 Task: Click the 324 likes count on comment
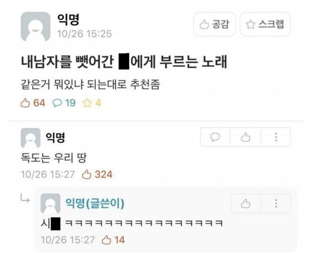[97, 175]
